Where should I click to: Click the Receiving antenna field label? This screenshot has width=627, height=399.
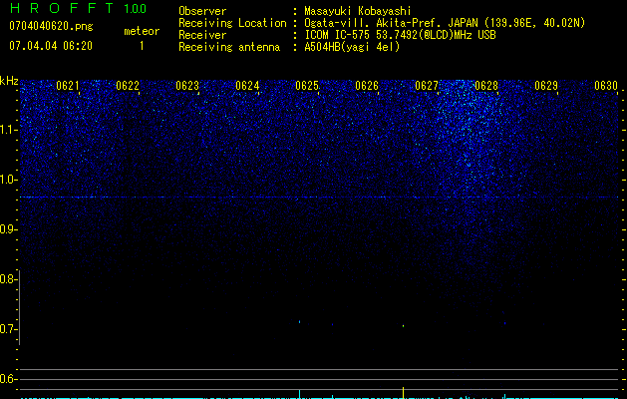tap(229, 47)
